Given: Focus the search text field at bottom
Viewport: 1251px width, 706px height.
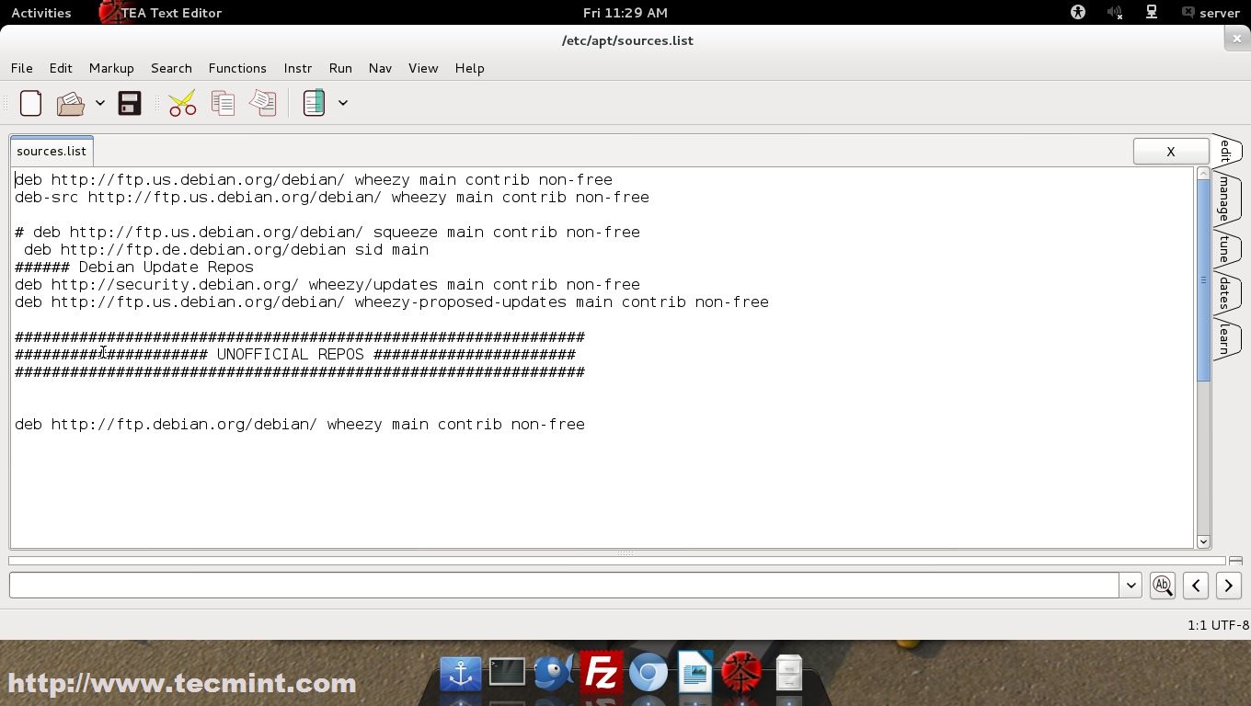Looking at the screenshot, I should (x=564, y=585).
